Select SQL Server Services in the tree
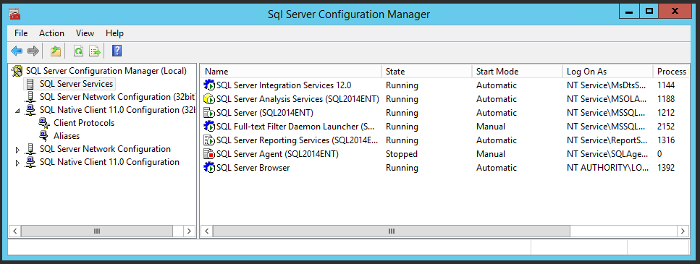Image resolution: width=700 pixels, height=264 pixels. tap(76, 84)
